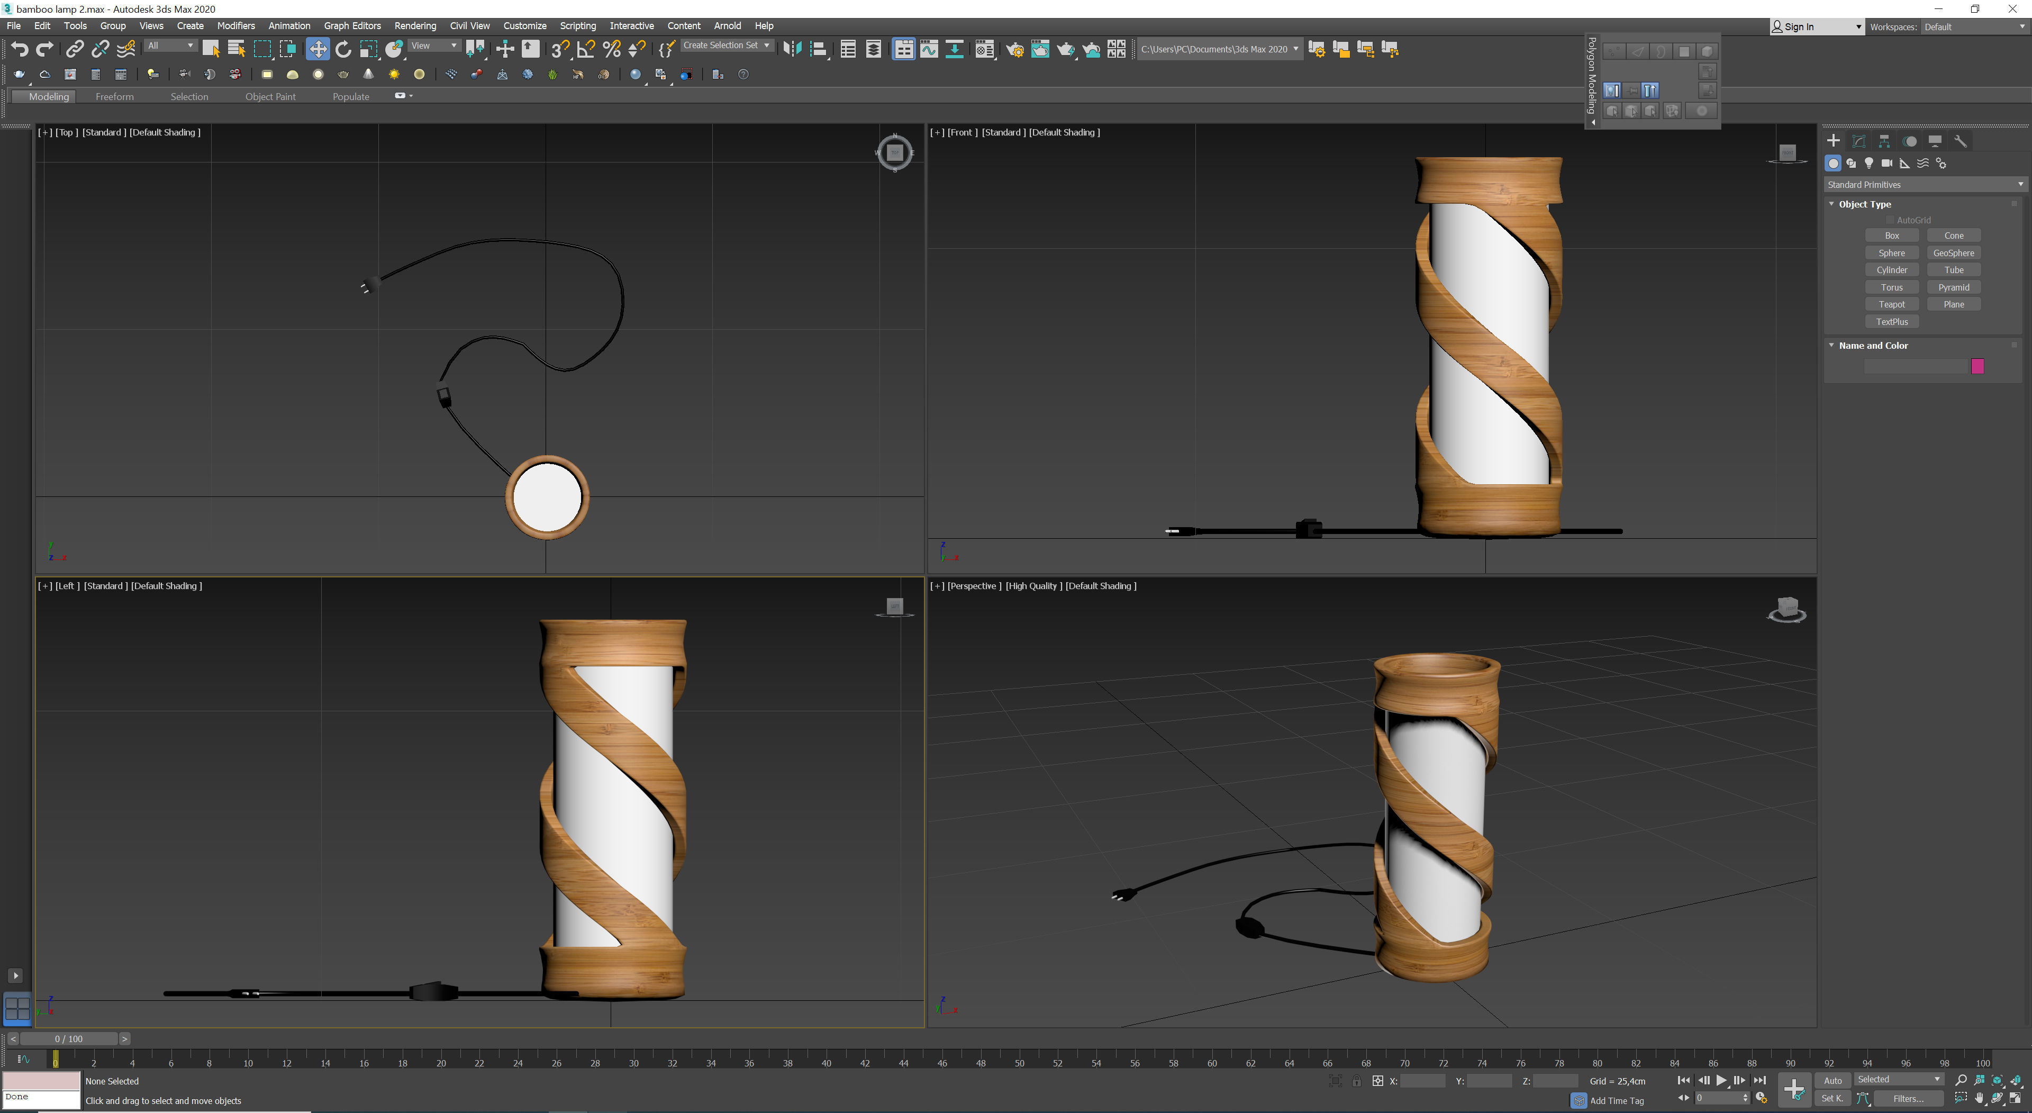Open the Modifiers menu
Screen dimensions: 2032x1113
click(236, 26)
